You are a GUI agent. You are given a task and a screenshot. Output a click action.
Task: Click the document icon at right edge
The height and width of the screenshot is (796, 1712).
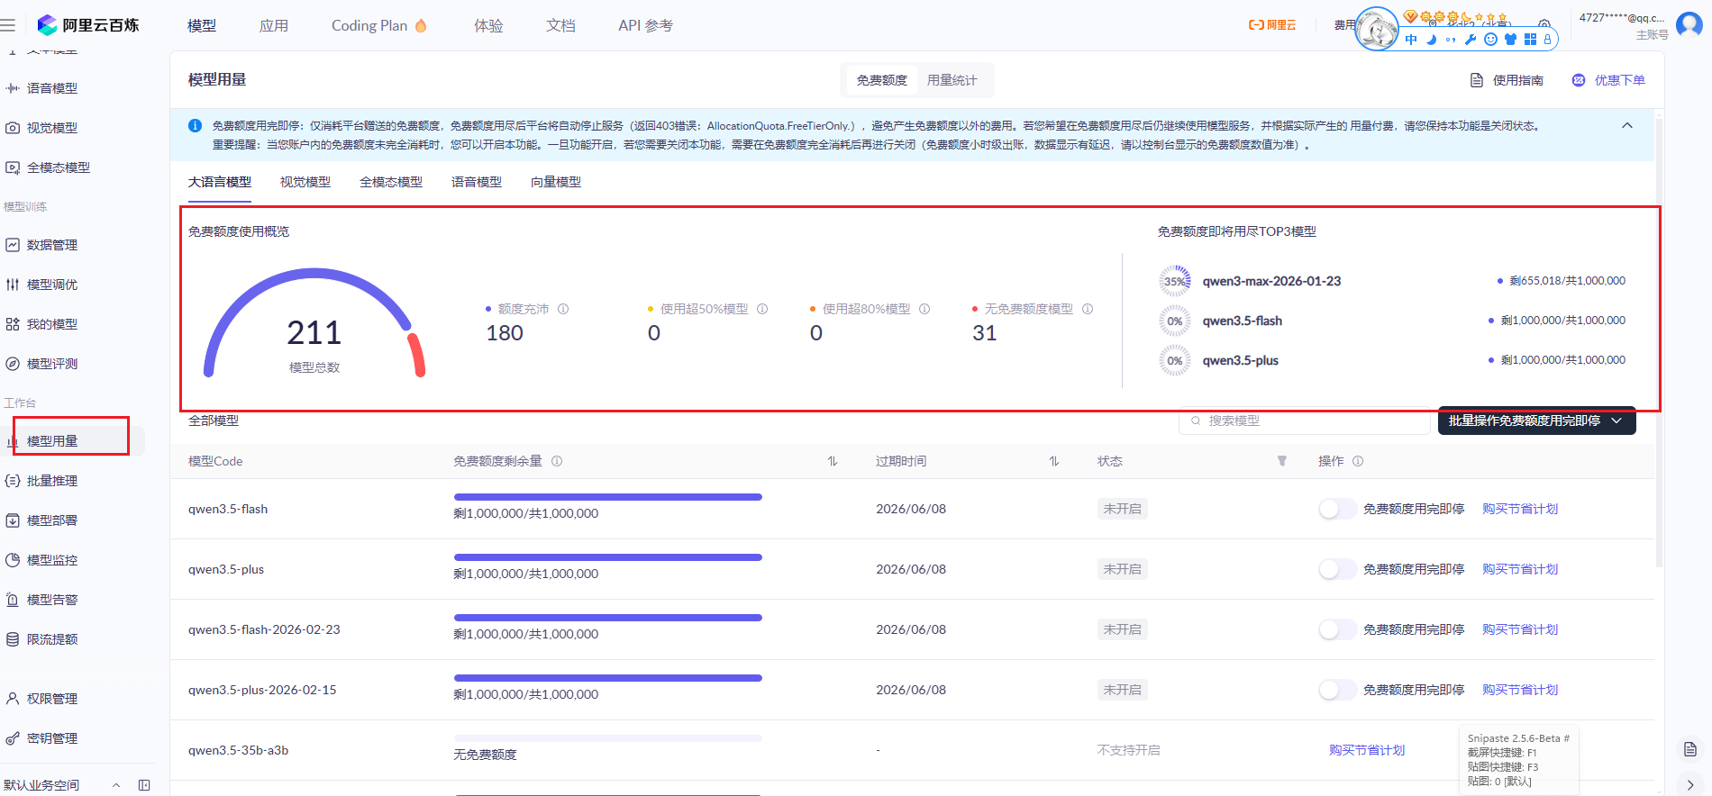1690,749
